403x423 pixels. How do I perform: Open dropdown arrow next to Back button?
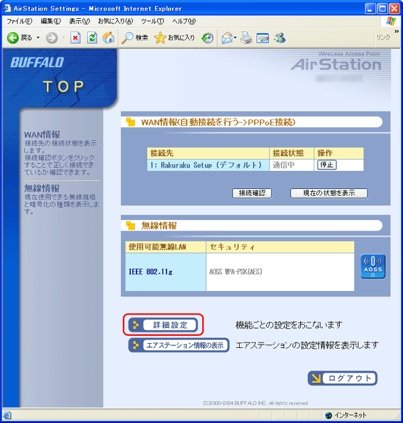[x=38, y=38]
